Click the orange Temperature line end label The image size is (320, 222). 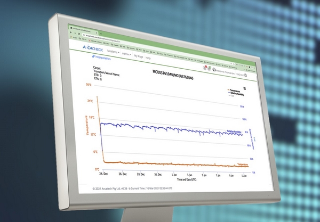pos(243,165)
